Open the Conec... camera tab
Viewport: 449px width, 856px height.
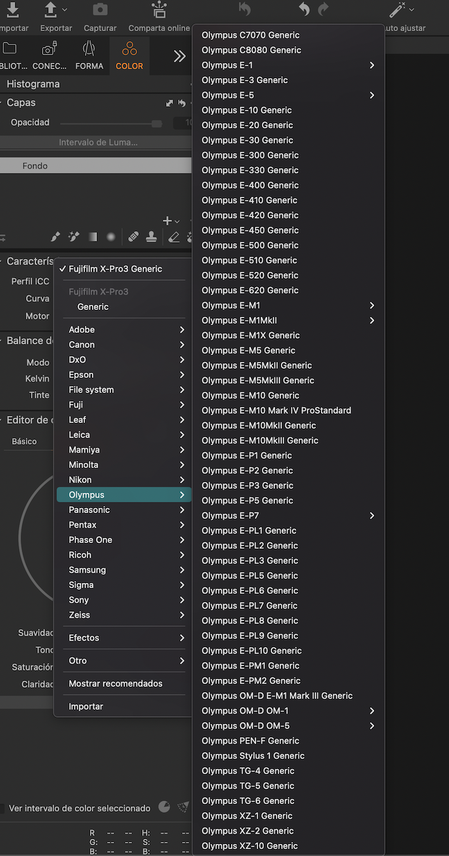point(49,55)
